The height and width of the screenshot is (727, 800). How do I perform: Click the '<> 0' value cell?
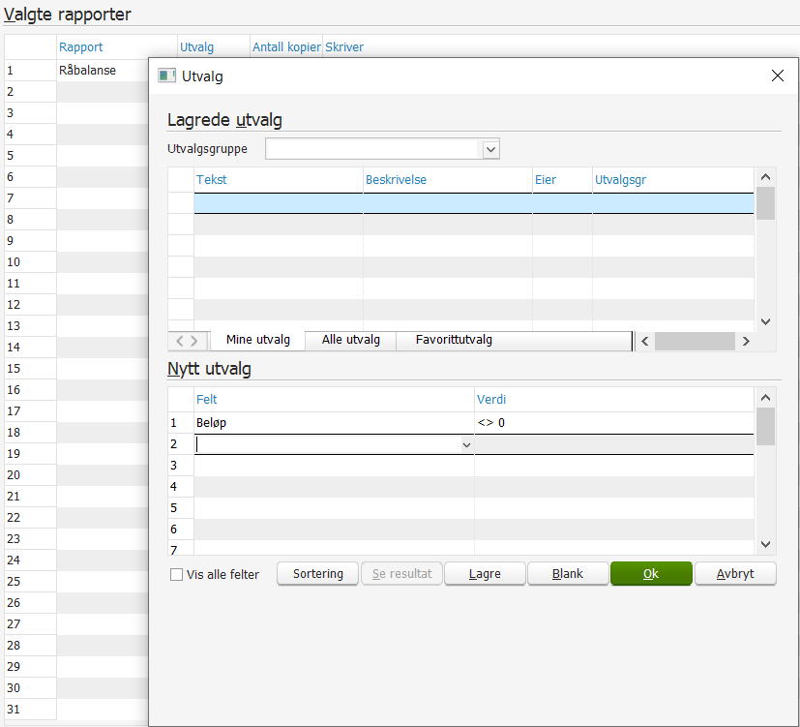pyautogui.click(x=614, y=423)
